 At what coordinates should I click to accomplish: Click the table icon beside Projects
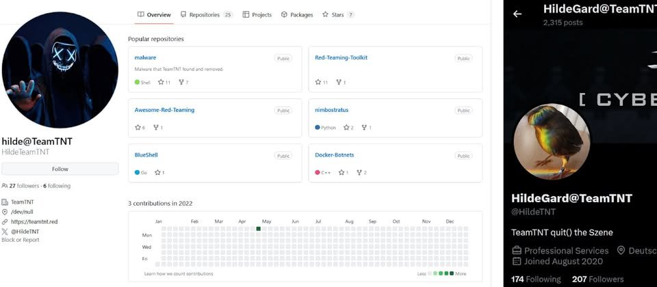(246, 14)
